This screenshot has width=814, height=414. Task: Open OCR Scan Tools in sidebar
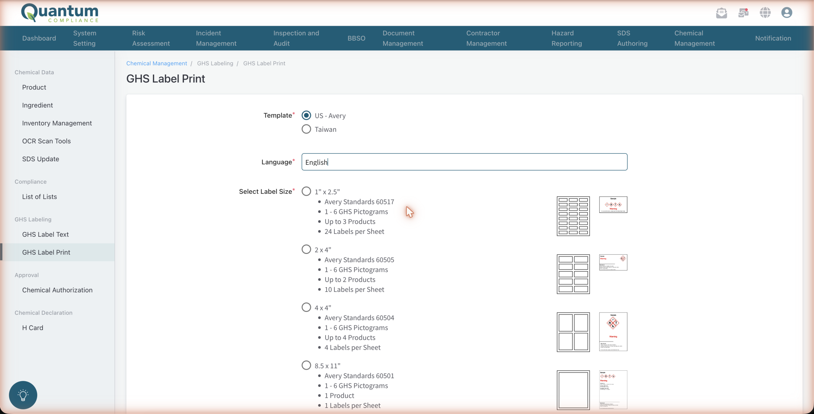46,141
